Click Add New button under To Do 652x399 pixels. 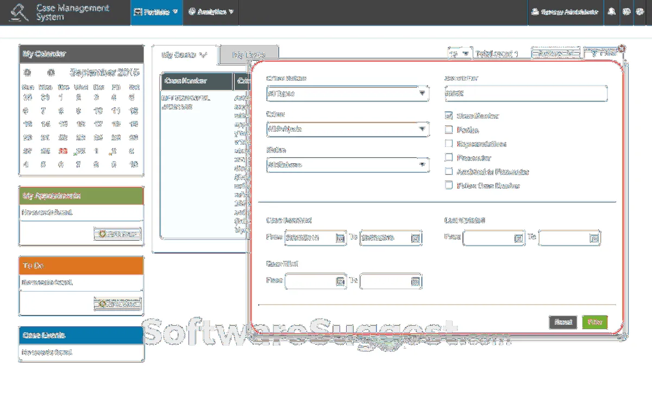(117, 304)
